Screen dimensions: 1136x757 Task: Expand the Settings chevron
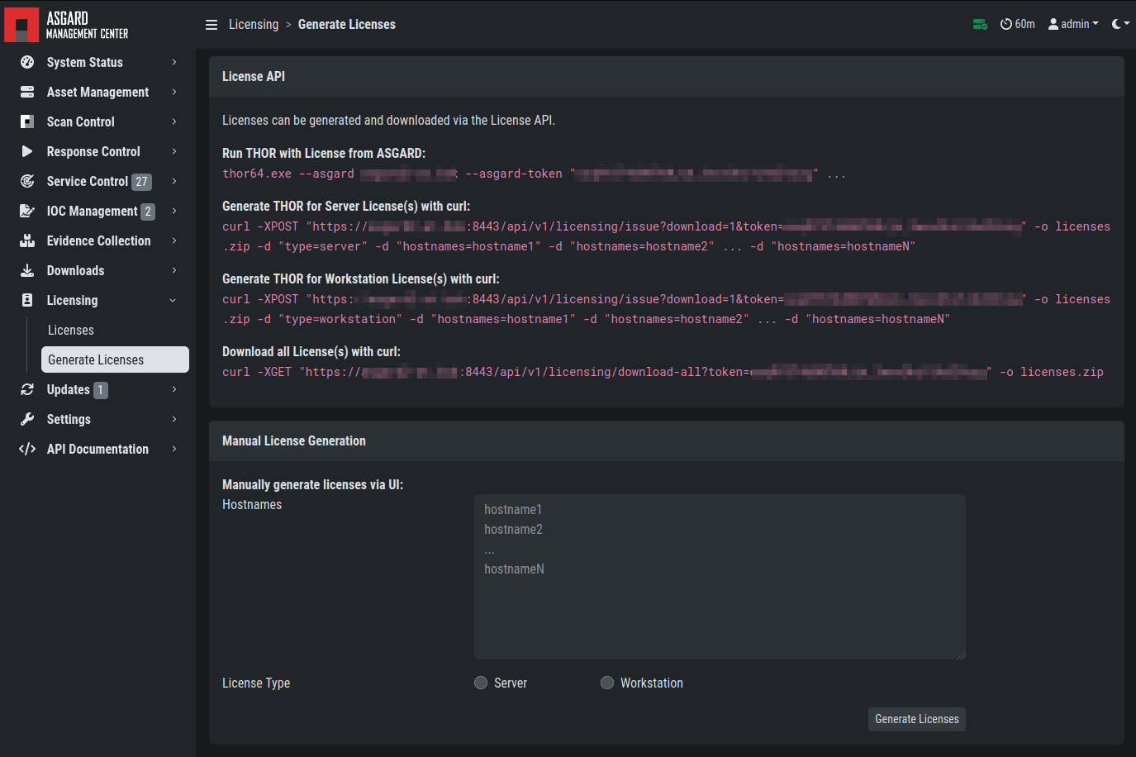(x=174, y=419)
